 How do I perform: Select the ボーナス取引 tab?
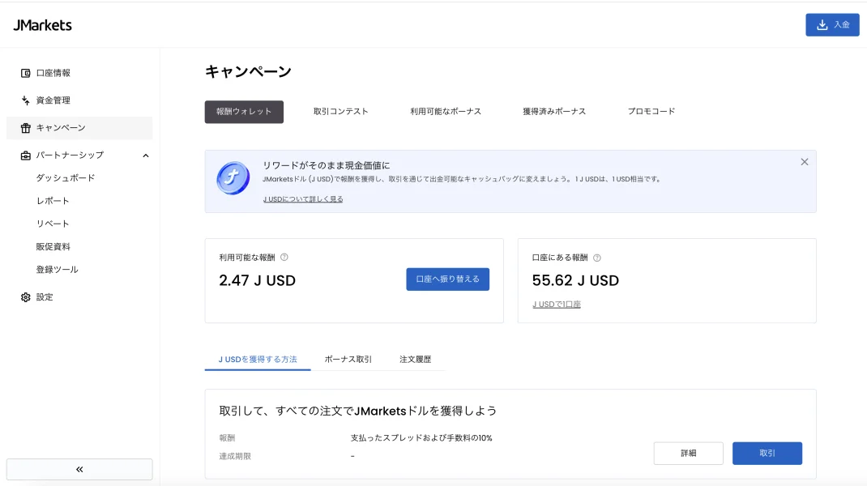click(x=347, y=359)
